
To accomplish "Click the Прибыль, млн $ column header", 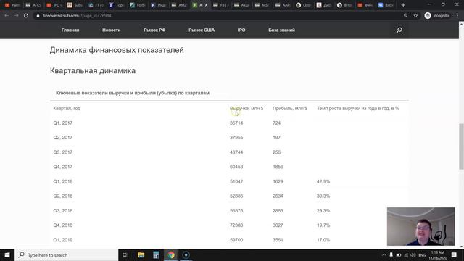I will 290,108.
